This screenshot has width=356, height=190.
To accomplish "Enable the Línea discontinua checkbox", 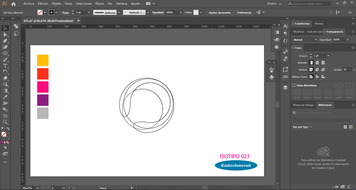I will (x=294, y=85).
